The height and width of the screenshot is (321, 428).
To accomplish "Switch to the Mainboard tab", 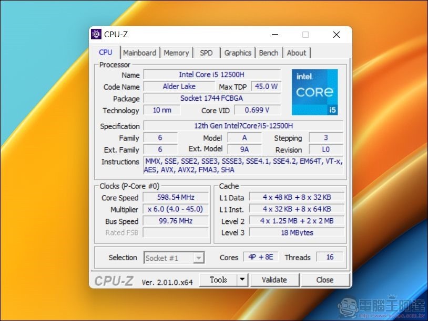I will pos(140,52).
